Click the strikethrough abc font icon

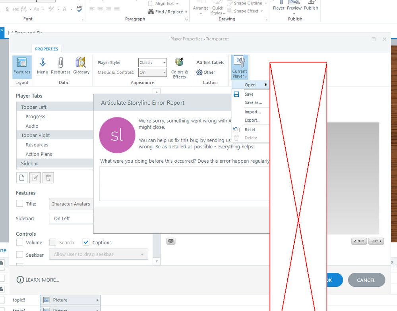(x=15, y=9)
